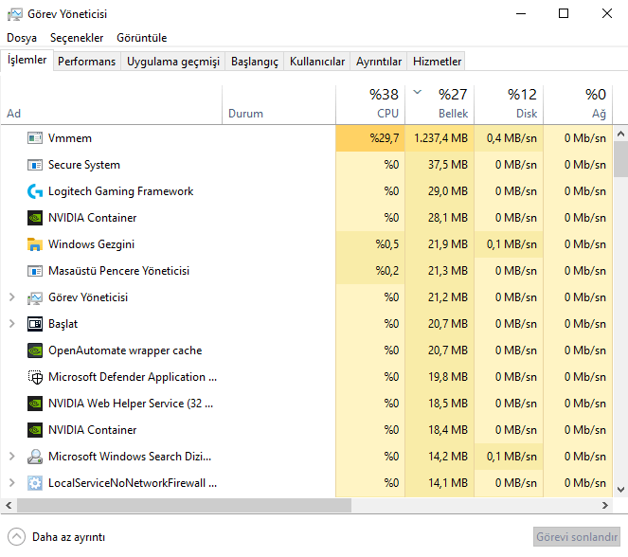This screenshot has height=557, width=628.
Task: Sort by the CPU column header
Action: [x=370, y=105]
